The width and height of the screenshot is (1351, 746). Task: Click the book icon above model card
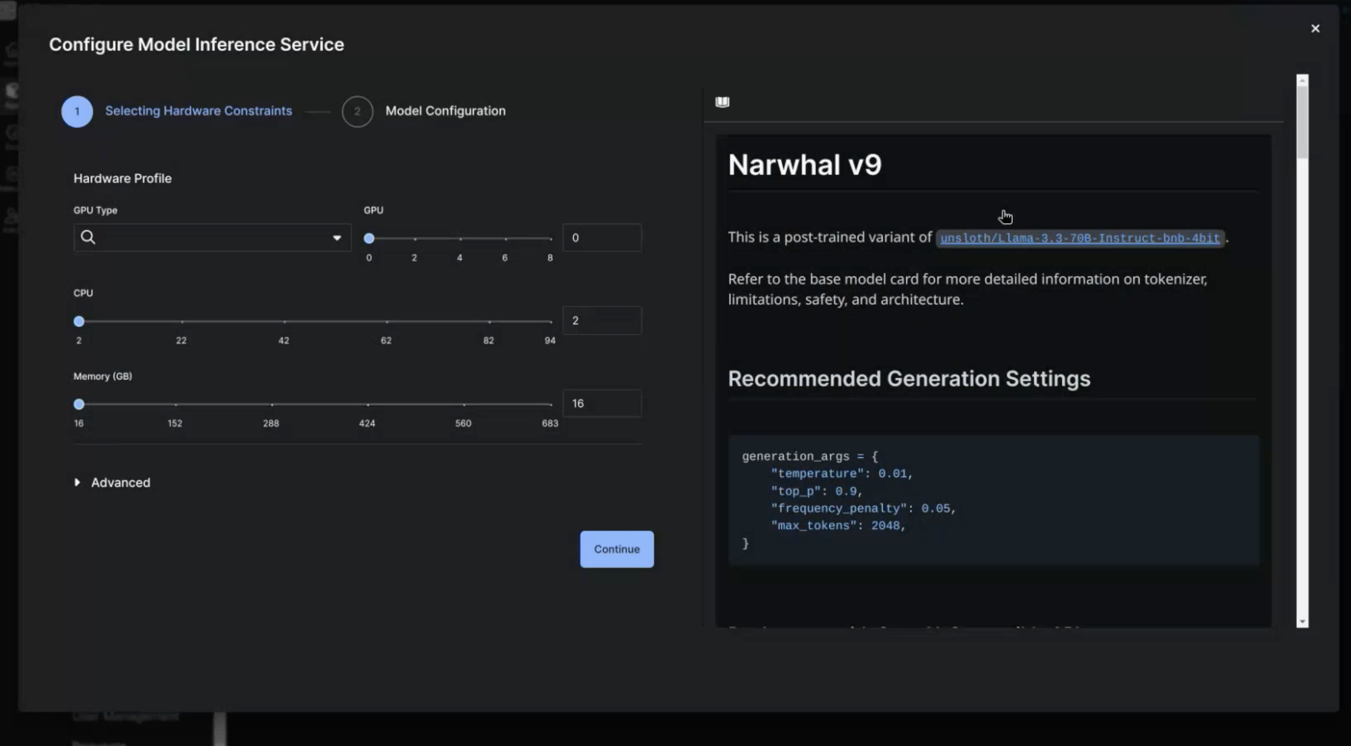[x=722, y=102]
